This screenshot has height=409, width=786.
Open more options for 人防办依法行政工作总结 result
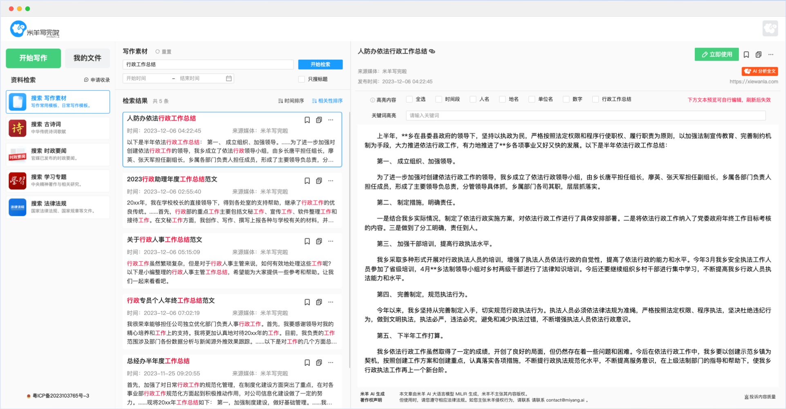pos(331,120)
